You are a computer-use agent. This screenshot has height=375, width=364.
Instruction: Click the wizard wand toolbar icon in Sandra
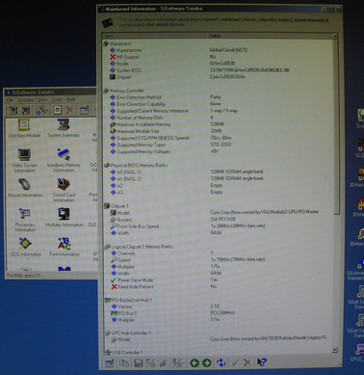tap(41, 111)
